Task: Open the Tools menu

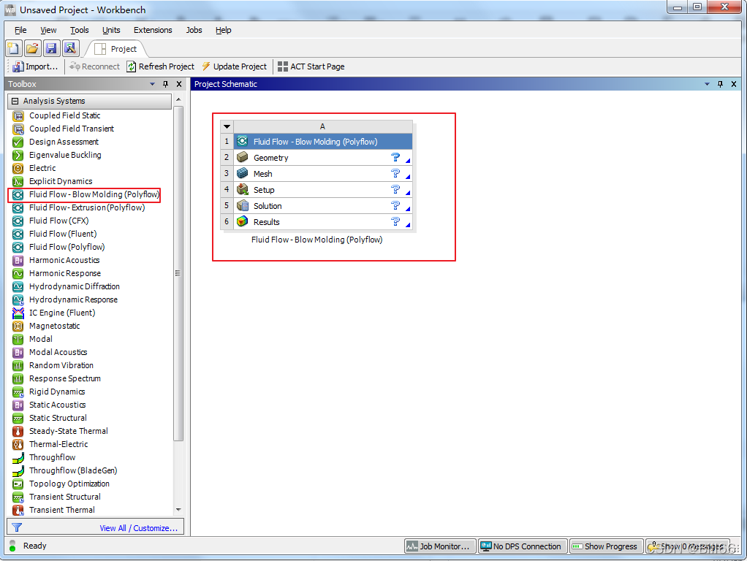Action: (x=79, y=30)
